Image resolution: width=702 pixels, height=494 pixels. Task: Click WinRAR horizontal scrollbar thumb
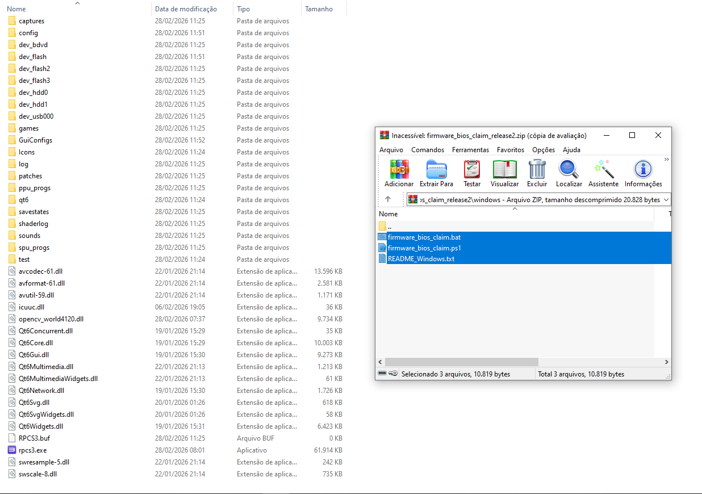coord(461,362)
